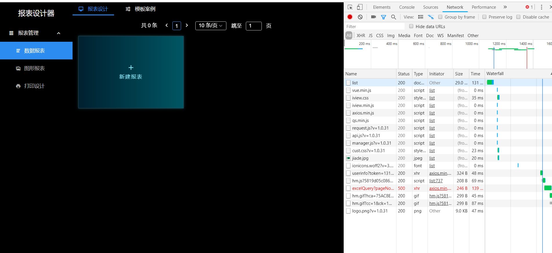Open the 10 条/页 page size dropdown
552x253 pixels.
[x=211, y=26]
